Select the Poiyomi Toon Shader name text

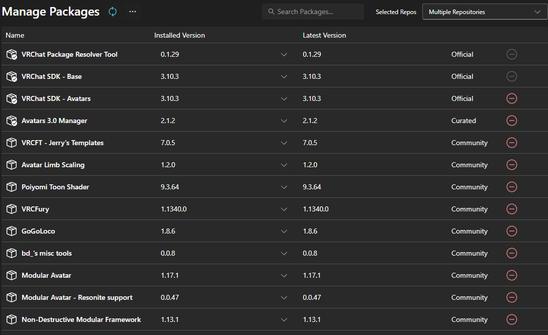55,187
